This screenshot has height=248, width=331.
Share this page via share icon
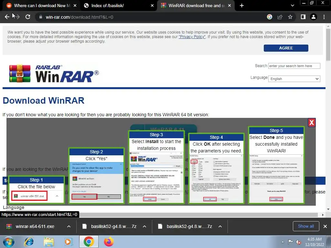click(280, 17)
